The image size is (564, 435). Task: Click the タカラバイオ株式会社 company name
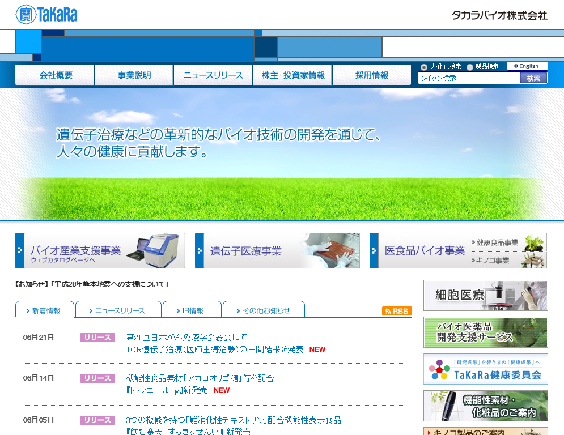[499, 15]
